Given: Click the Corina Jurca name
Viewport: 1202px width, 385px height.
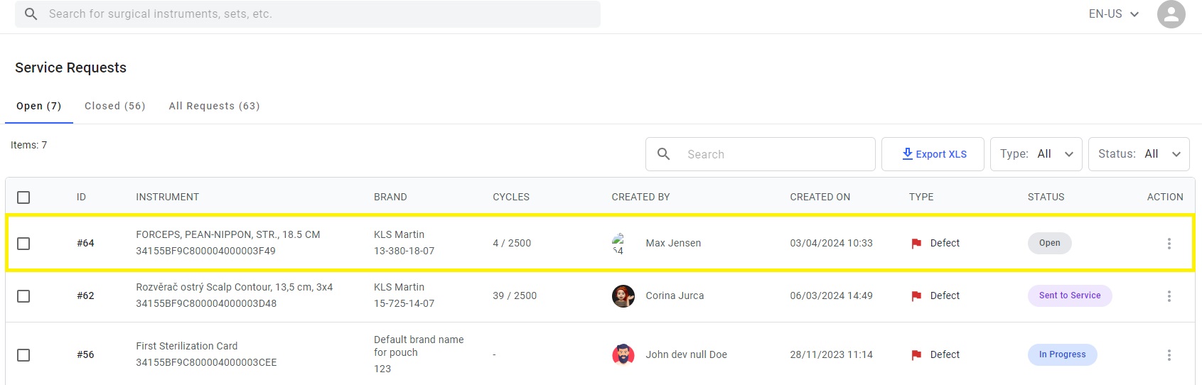Looking at the screenshot, I should point(675,295).
